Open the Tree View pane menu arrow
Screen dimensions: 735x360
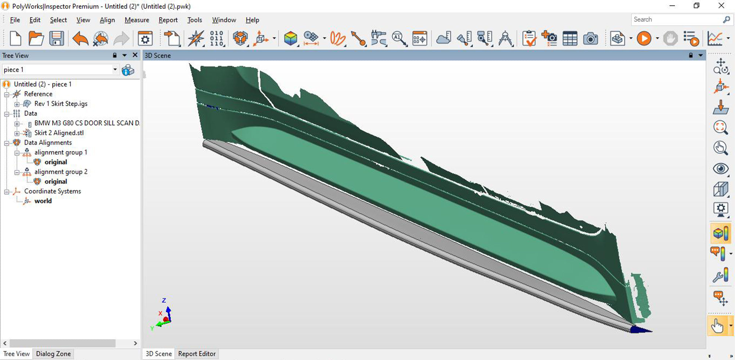coord(125,55)
